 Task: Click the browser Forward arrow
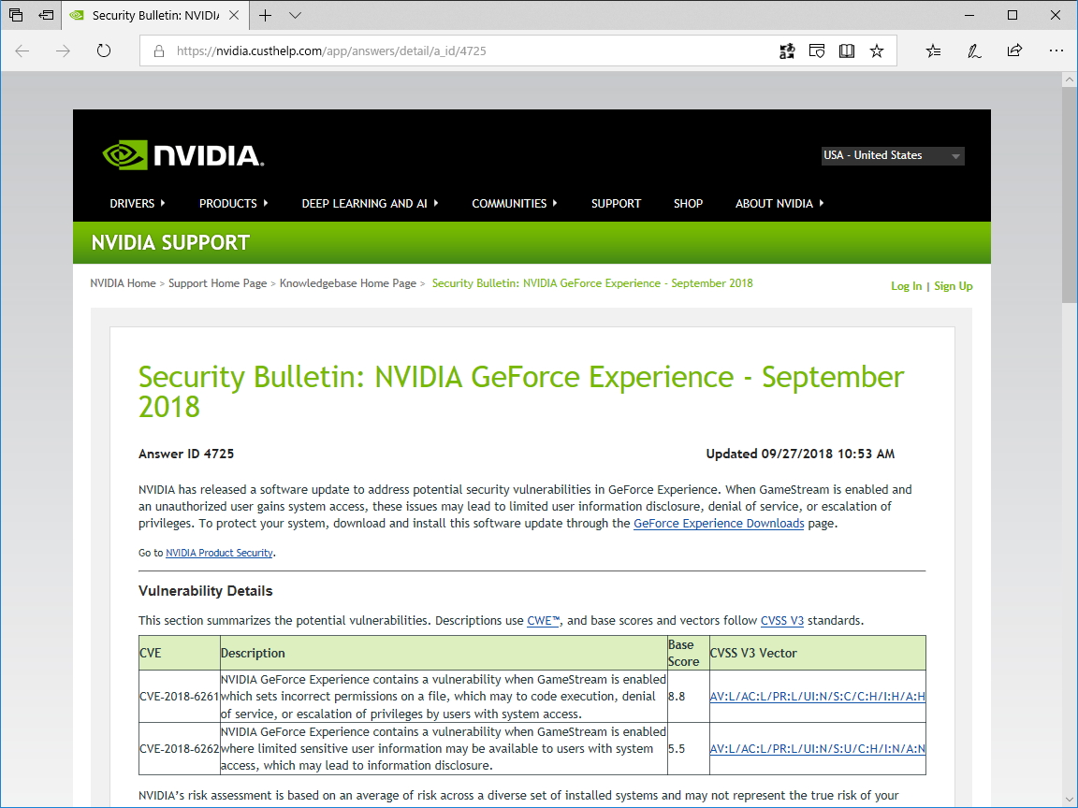coord(63,50)
